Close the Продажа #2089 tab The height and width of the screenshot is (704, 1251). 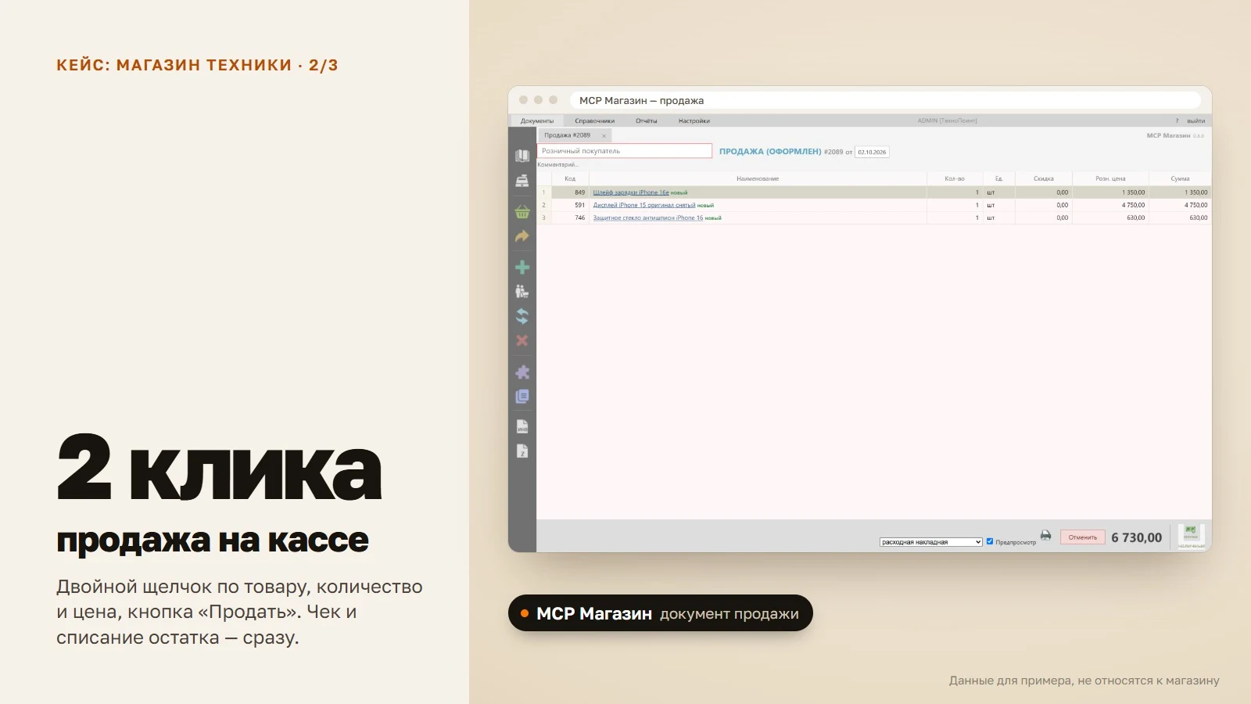tap(604, 136)
